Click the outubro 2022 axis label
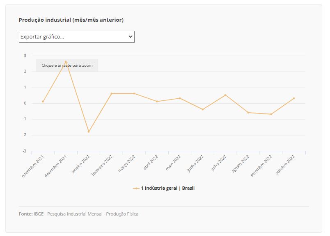This screenshot has width=330, height=236. pyautogui.click(x=286, y=165)
